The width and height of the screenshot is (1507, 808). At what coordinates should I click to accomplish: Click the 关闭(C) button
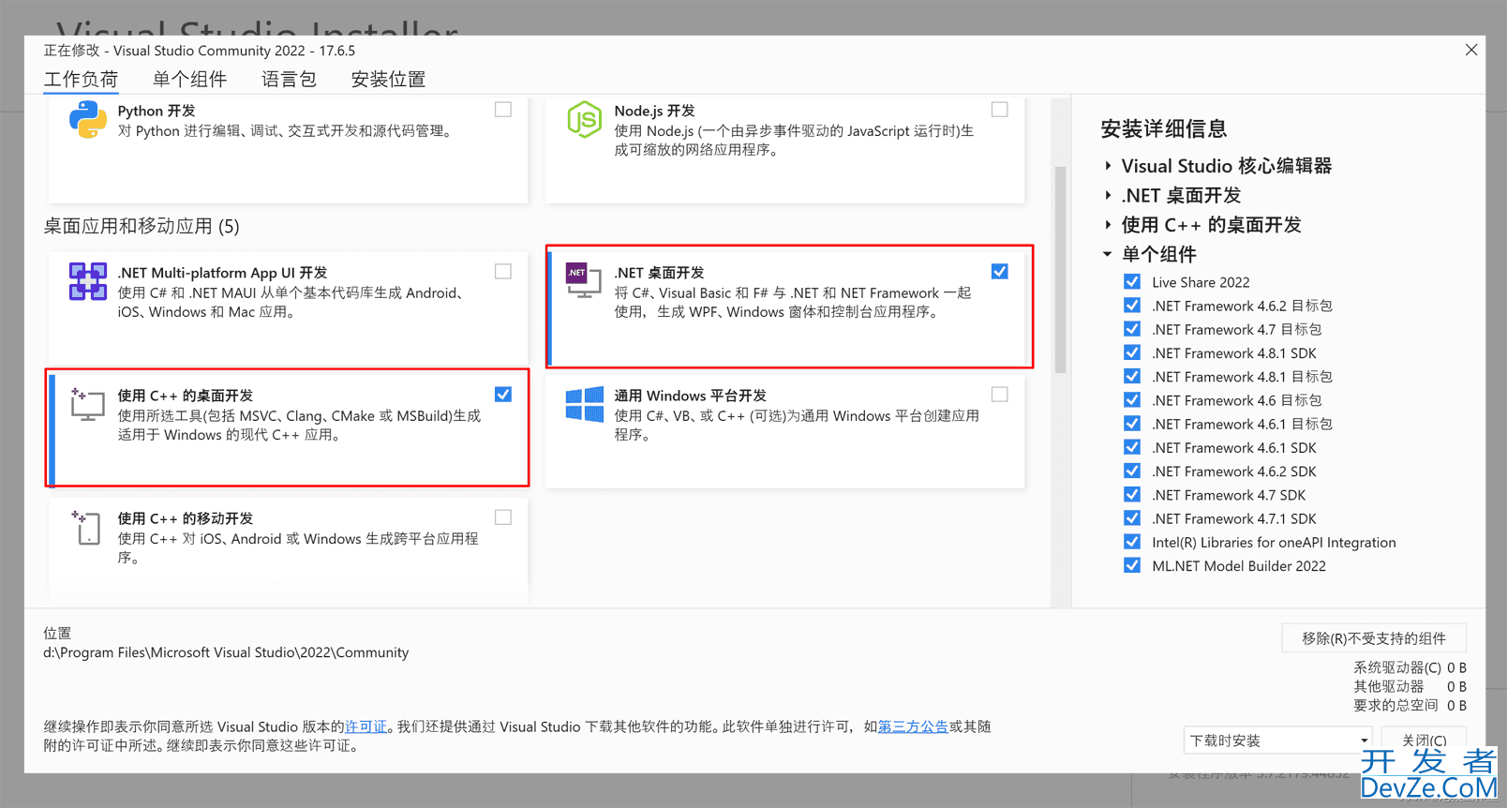pyautogui.click(x=1425, y=741)
